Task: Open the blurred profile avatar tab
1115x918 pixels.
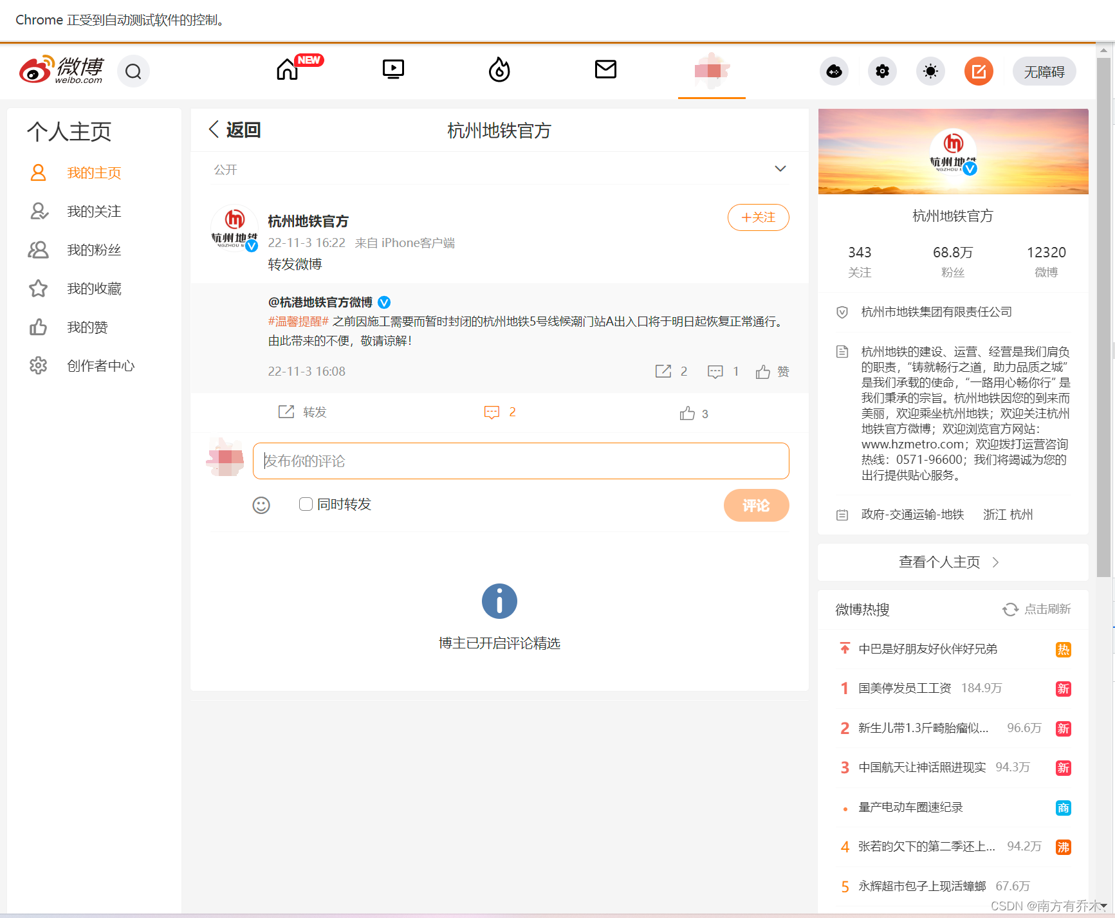Action: pyautogui.click(x=712, y=71)
